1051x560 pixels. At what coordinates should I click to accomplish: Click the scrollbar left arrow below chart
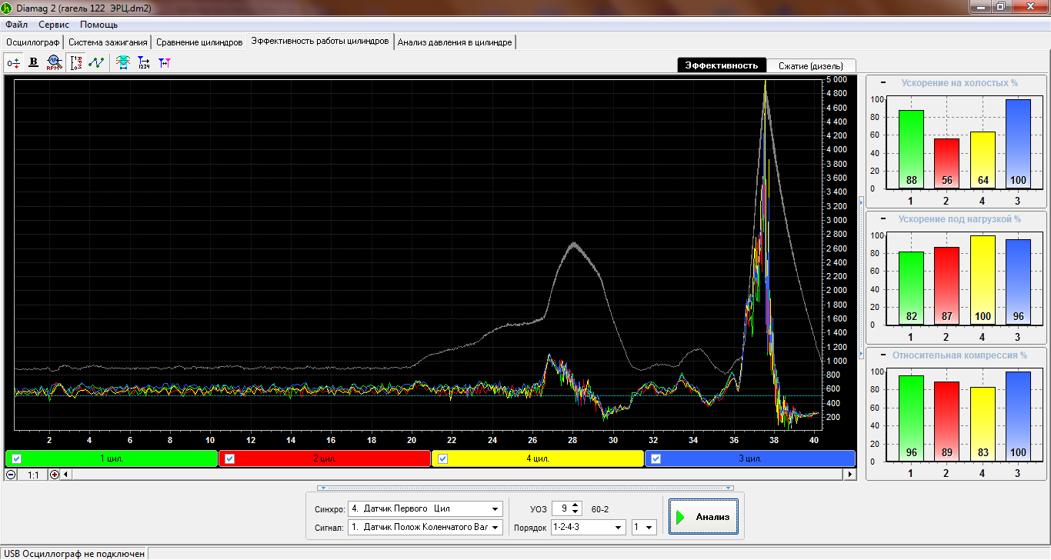(x=65, y=475)
